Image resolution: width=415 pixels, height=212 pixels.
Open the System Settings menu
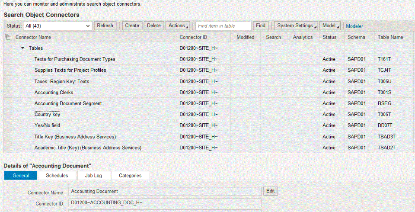pyautogui.click(x=296, y=26)
